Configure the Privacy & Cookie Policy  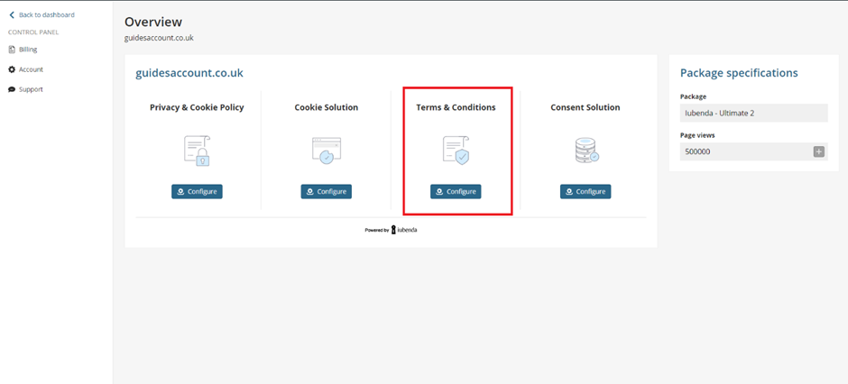coord(197,192)
